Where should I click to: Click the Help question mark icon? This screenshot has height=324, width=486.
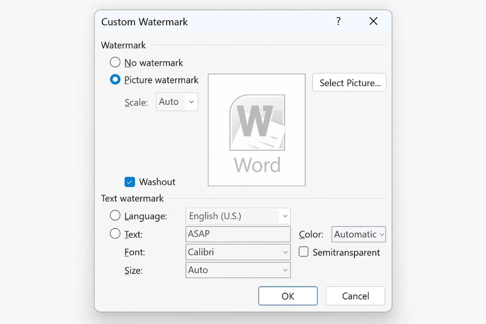[x=338, y=21]
